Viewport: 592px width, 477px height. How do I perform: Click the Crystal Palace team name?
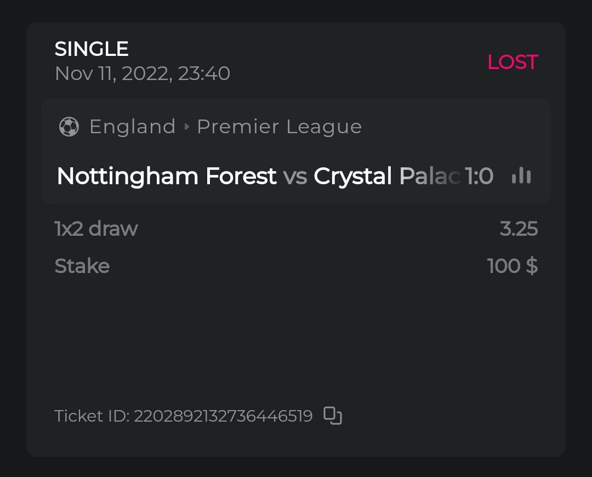(x=386, y=176)
